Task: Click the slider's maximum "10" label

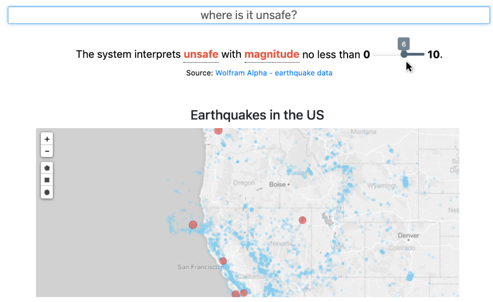Action: tap(434, 55)
